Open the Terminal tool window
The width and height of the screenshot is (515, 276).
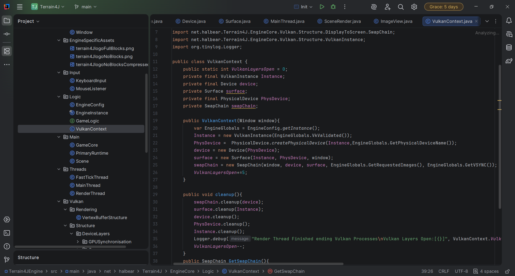(x=7, y=233)
